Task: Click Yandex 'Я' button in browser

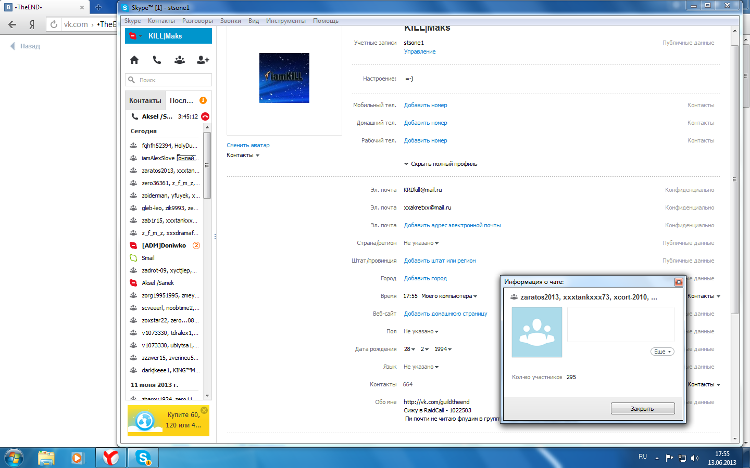Action: 32,24
